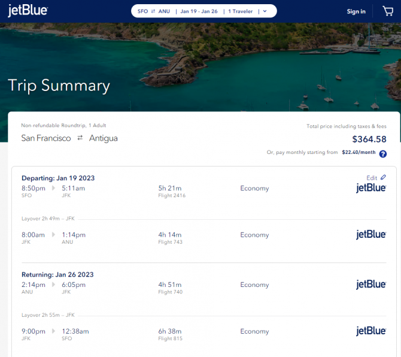Viewport: 401px width, 357px height.
Task: Click Layover 2h 55m – JFK text
Action: [x=48, y=315]
